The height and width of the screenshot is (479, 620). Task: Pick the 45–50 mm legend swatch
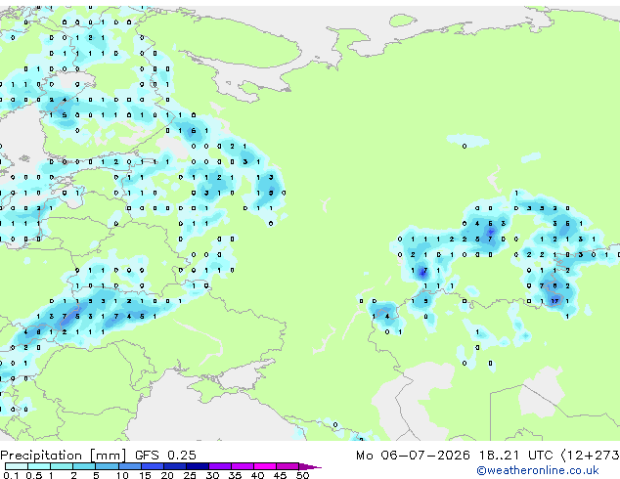(x=288, y=466)
